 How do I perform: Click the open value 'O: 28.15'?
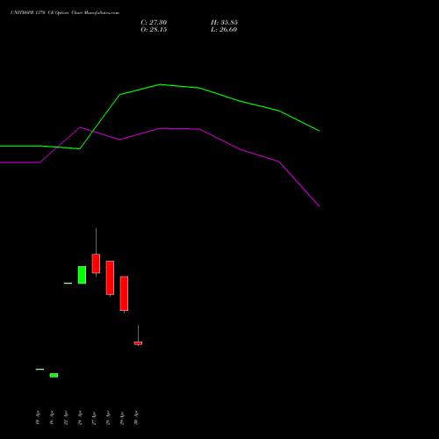[154, 30]
